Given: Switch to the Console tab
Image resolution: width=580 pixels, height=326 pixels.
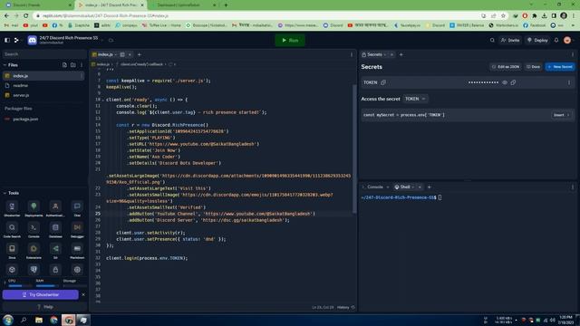Looking at the screenshot, I should click(375, 187).
